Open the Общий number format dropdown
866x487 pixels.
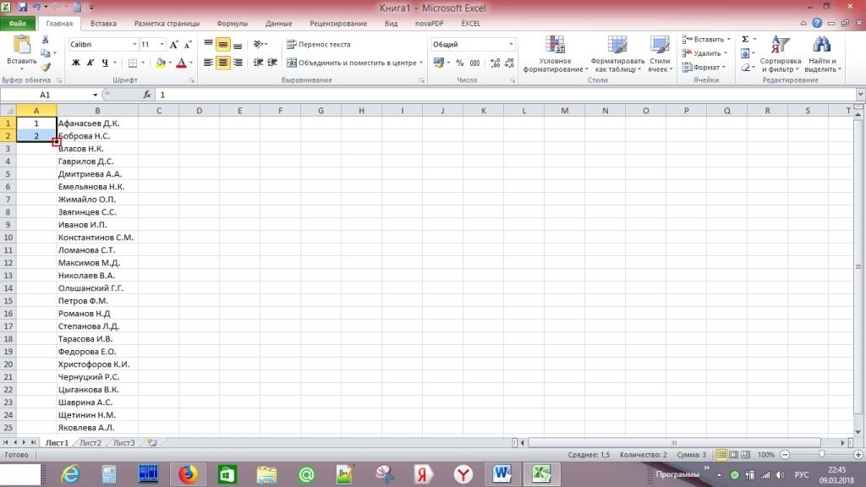point(511,44)
